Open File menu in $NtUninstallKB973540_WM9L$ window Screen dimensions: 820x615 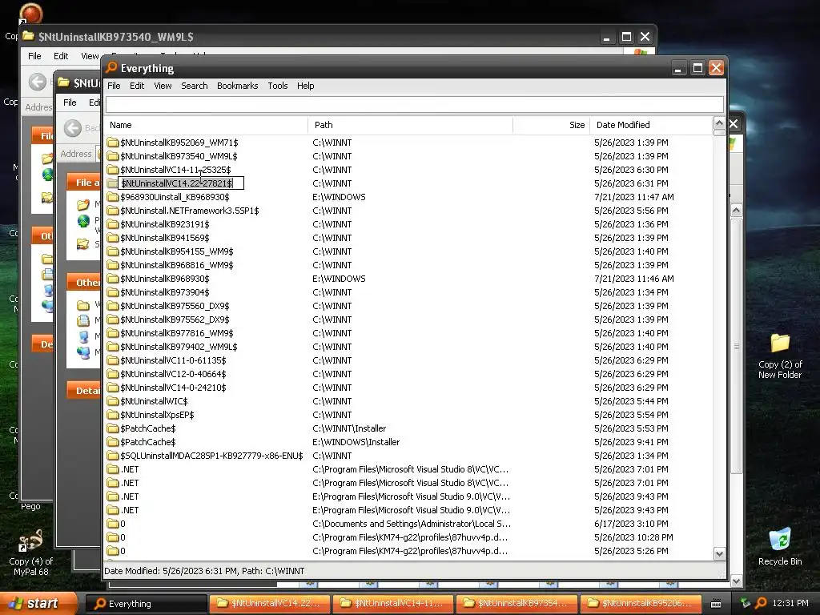coord(34,56)
